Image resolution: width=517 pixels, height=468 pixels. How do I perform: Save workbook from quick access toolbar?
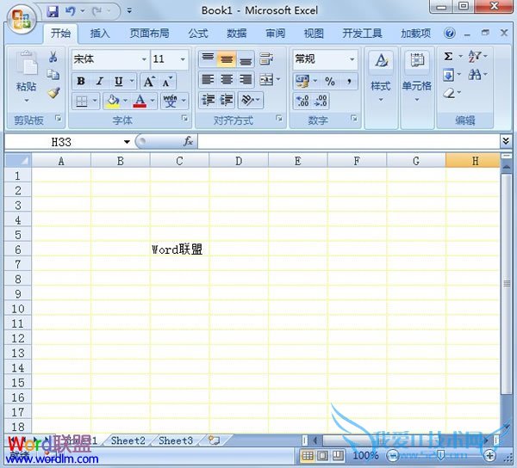point(53,11)
